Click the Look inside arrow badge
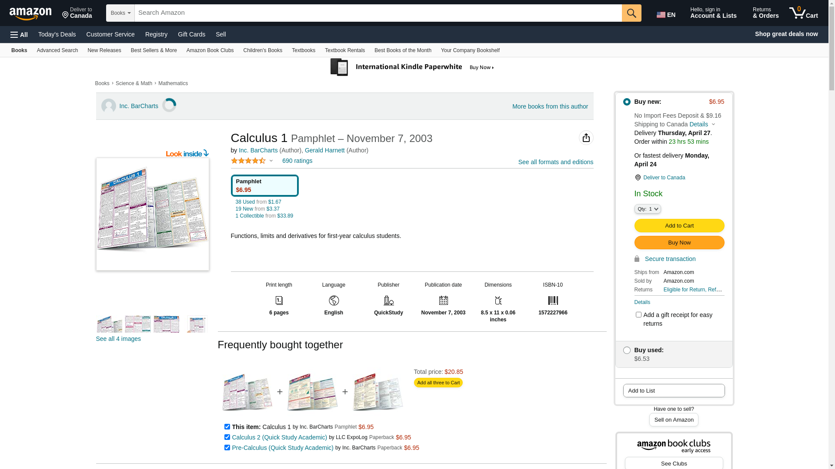 187,153
